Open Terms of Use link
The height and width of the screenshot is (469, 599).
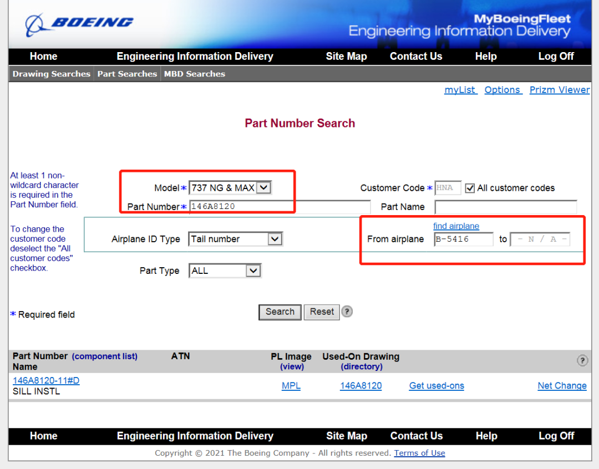click(x=419, y=453)
